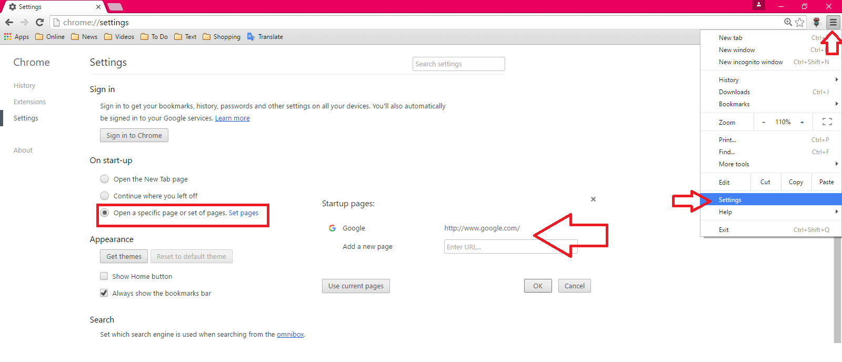Expand the Bookmarks submenu
The height and width of the screenshot is (362, 842).
(770, 104)
